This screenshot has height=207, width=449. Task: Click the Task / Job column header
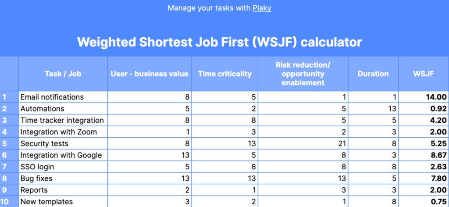63,74
